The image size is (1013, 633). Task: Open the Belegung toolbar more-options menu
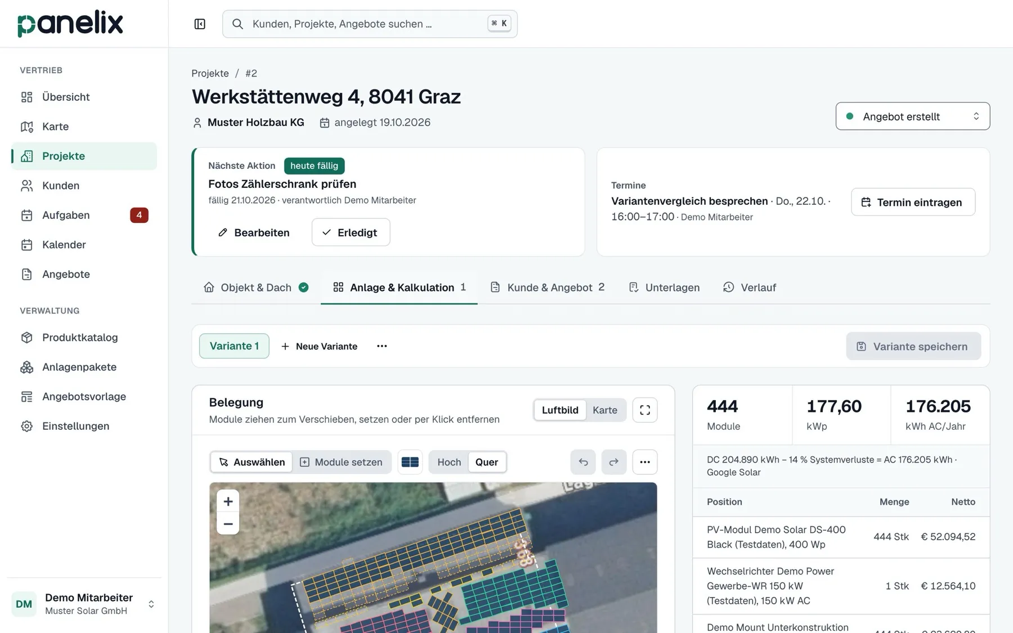point(645,462)
